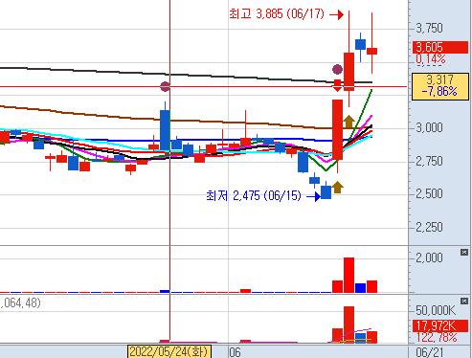The height and width of the screenshot is (358, 472).
Task: Click the 2,500 price axis label
Action: tap(429, 193)
